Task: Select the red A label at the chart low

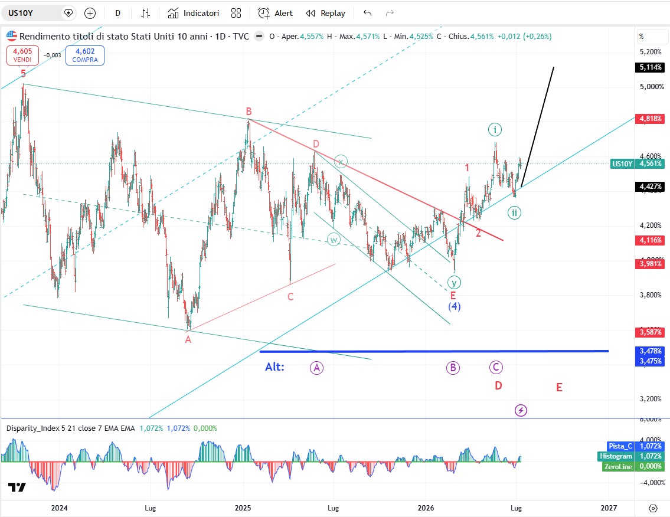Action: pos(188,340)
